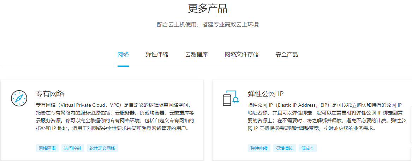
Task: Click the 访问控制 tag
Action: pos(72,148)
